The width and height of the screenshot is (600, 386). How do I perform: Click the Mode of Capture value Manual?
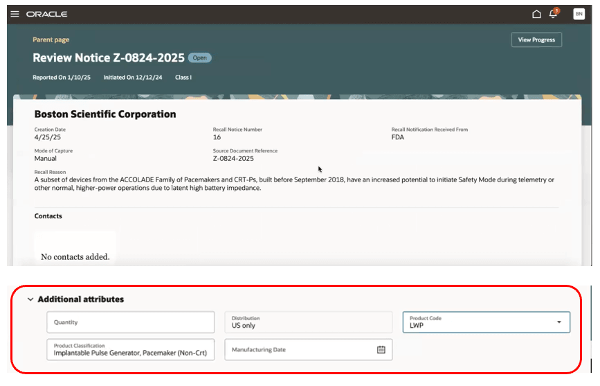[45, 159]
